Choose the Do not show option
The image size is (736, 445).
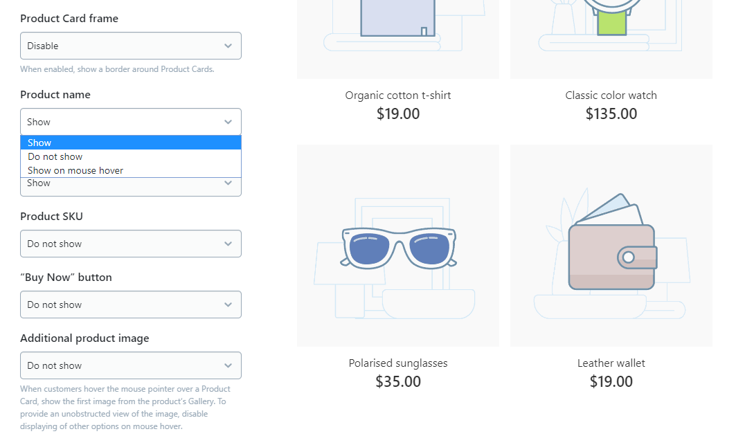click(130, 156)
